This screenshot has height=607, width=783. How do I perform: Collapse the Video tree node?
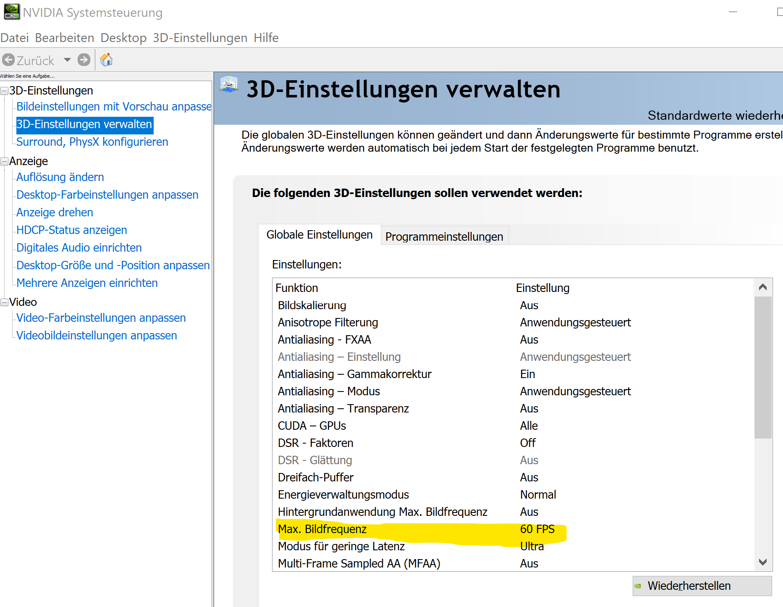4,302
